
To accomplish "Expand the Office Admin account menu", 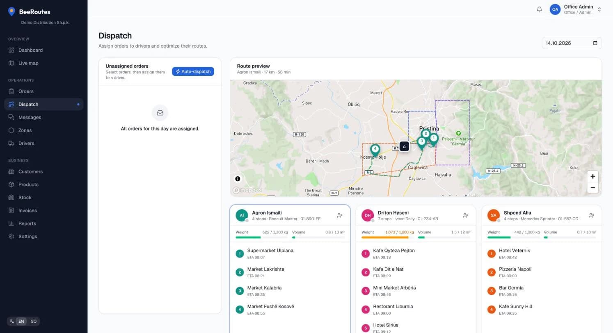I will pos(576,9).
